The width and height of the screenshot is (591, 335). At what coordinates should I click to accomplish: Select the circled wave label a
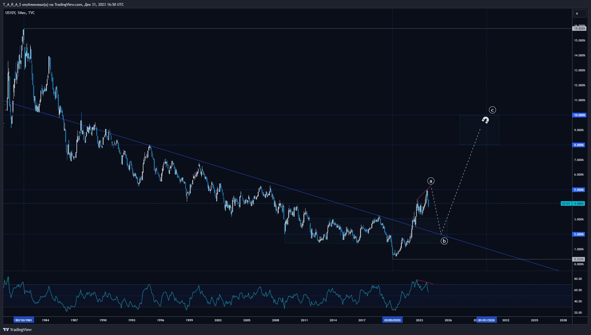coord(431,181)
